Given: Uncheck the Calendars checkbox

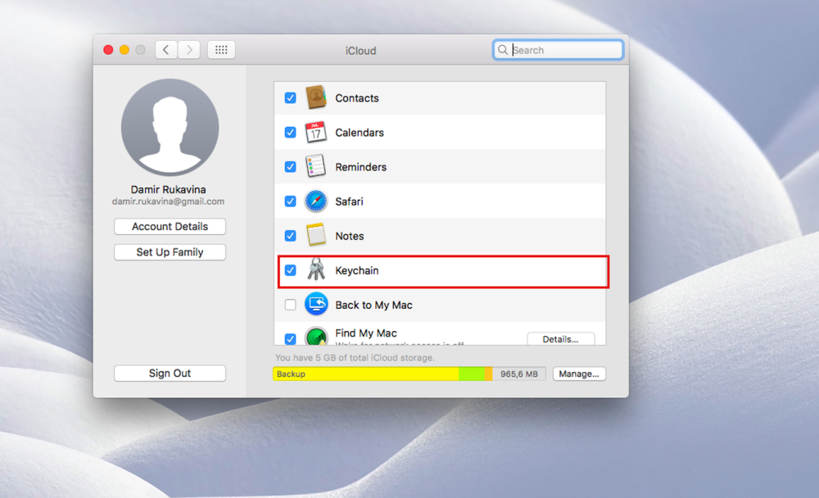Looking at the screenshot, I should 291,132.
